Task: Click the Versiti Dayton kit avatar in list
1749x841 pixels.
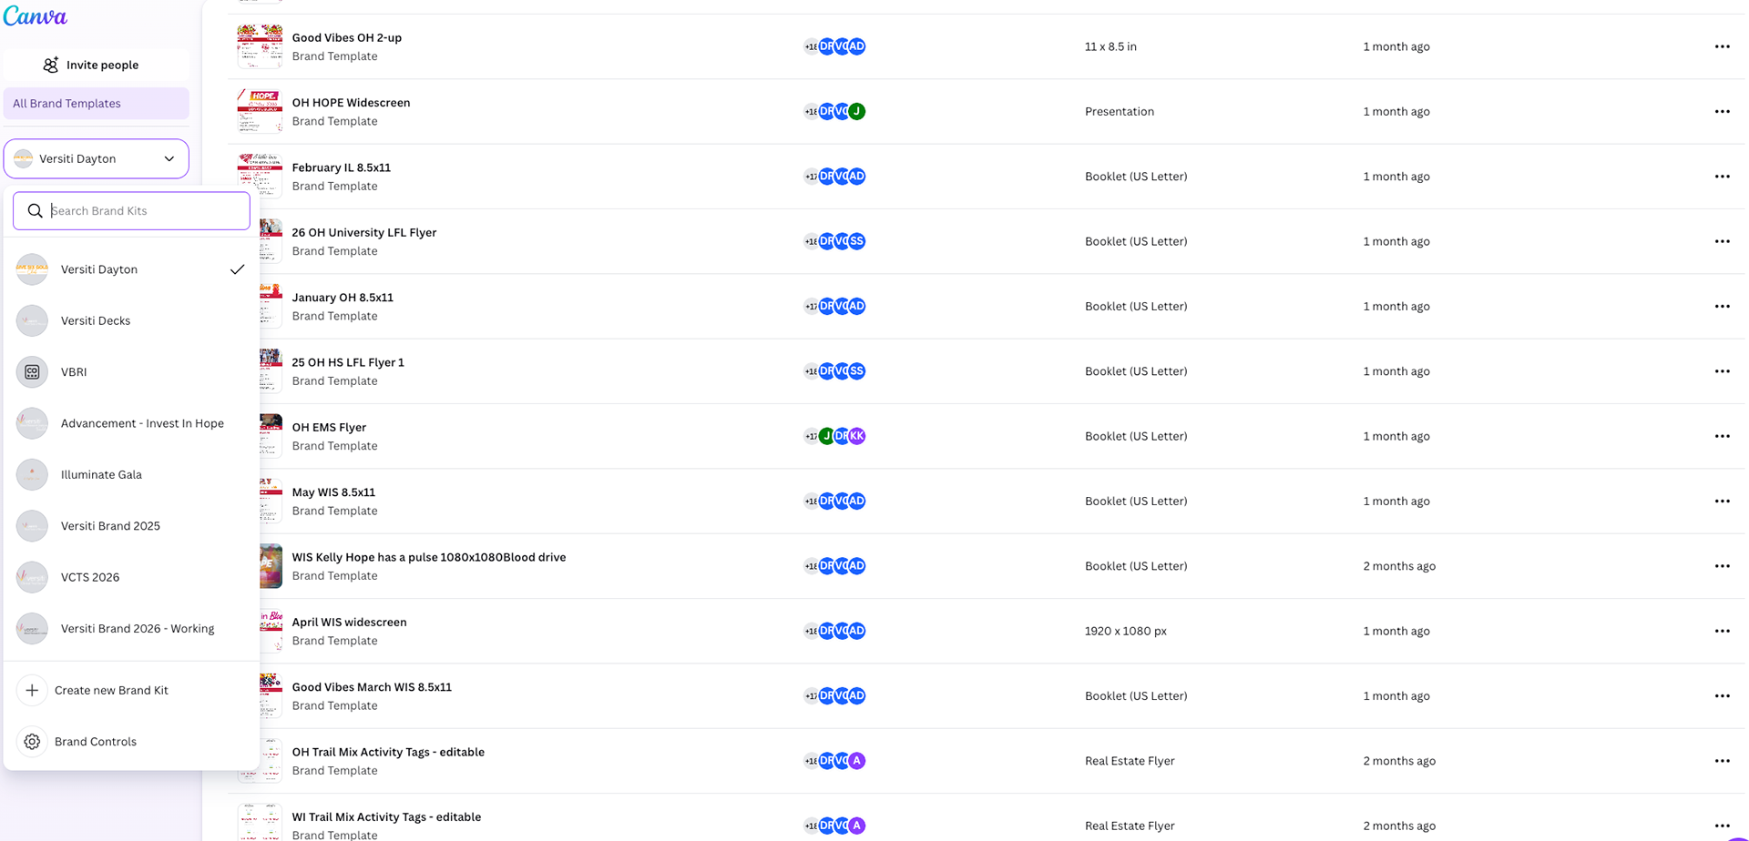Action: pos(32,269)
